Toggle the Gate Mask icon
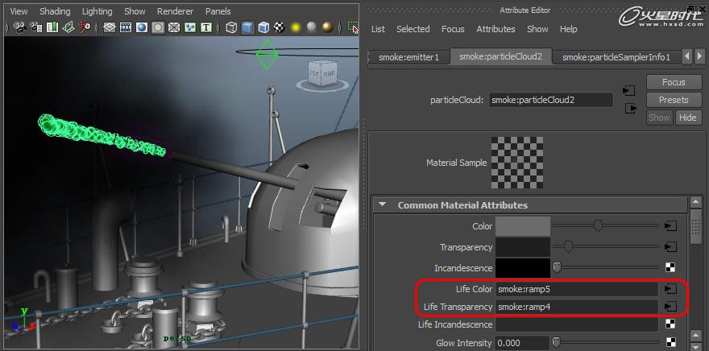The height and width of the screenshot is (351, 709). (158, 27)
